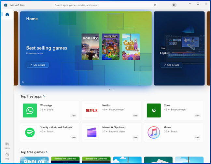
Task: Click the Xbox app icon
Action: click(154, 111)
